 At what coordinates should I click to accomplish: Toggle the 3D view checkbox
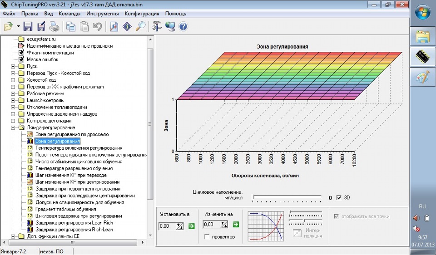pos(339,198)
